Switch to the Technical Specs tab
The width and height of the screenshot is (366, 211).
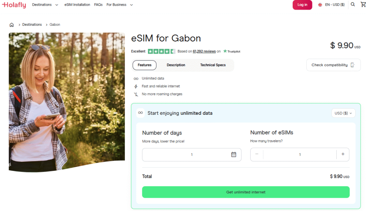(x=213, y=65)
